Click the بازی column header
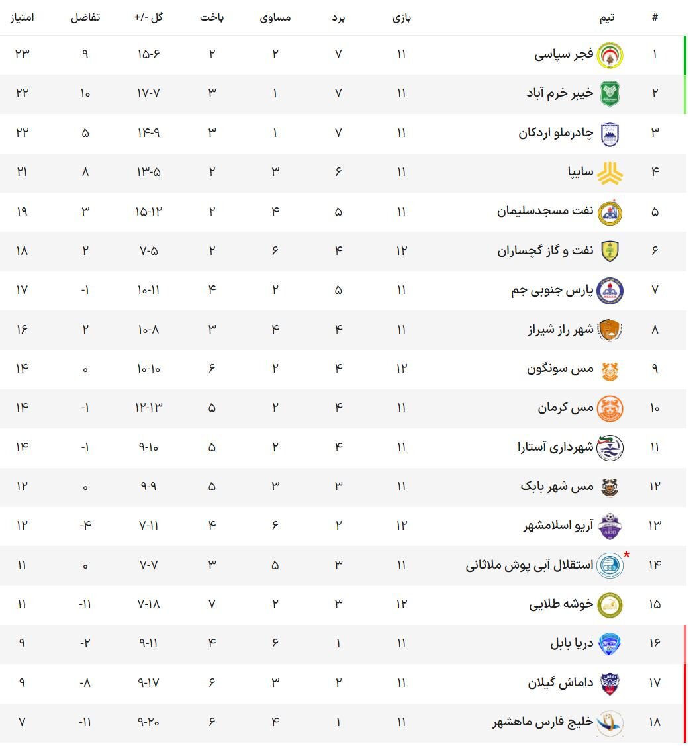Image resolution: width=695 pixels, height=746 pixels. tap(401, 18)
